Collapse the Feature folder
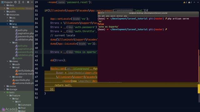Viewport: 200px width, 112px height. 7,96
